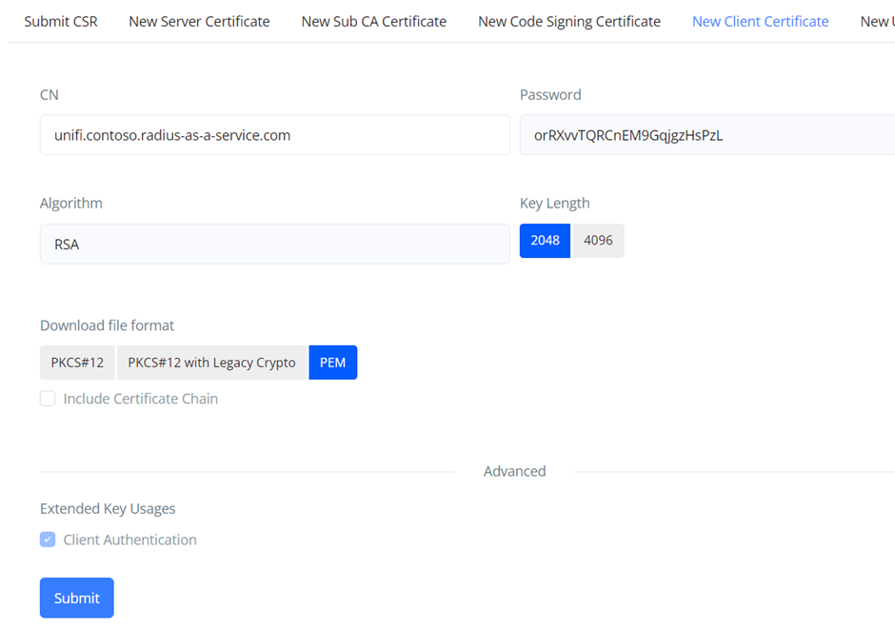This screenshot has height=629, width=895.
Task: Click the Include Certificate Chain label
Action: (x=140, y=399)
